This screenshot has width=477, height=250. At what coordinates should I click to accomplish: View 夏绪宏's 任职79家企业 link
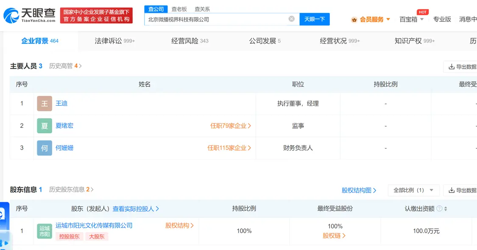click(231, 126)
